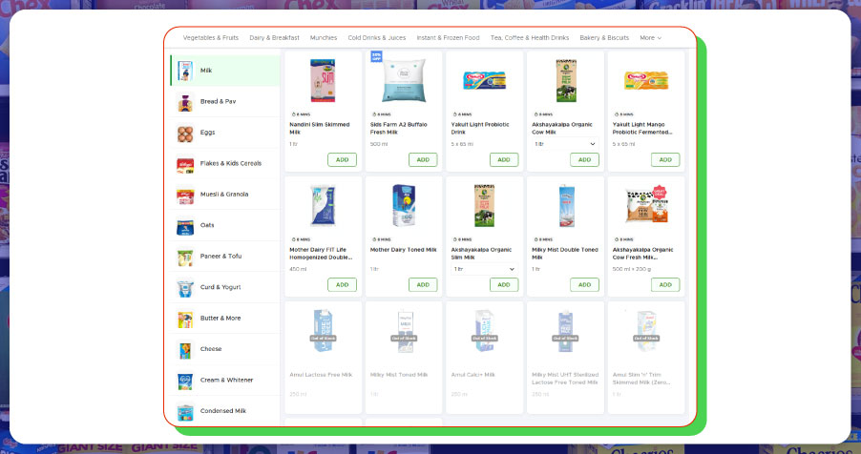Viewport: 861px width, 454px height.
Task: Select the Oats category icon
Action: pyautogui.click(x=185, y=226)
